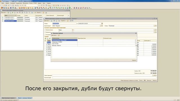Open Справка menu
The image size is (180, 101).
tap(49, 3)
